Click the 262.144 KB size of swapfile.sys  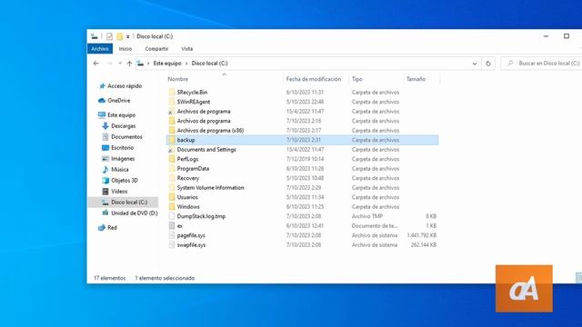[424, 244]
